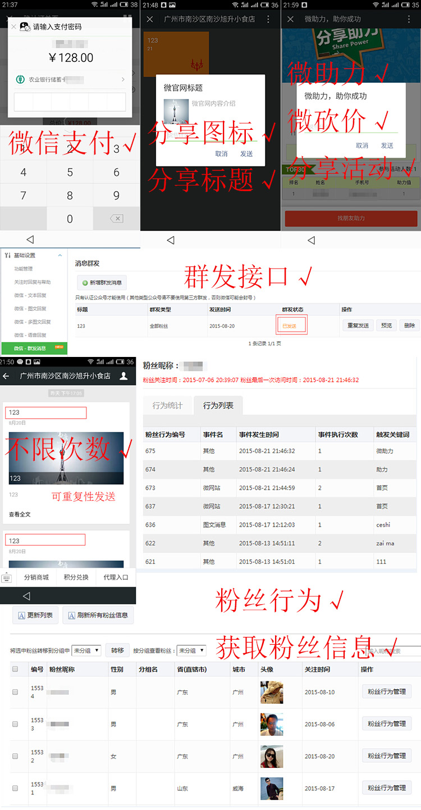Click 取消 in the 微助力 share dialog
421x810 pixels.
tap(362, 146)
